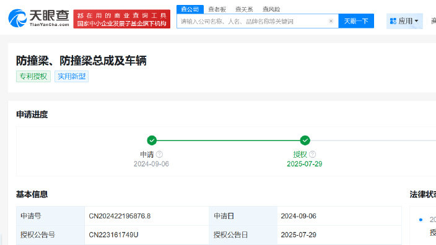Click the 基本信息 section heading
The width and height of the screenshot is (436, 245).
pyautogui.click(x=32, y=194)
